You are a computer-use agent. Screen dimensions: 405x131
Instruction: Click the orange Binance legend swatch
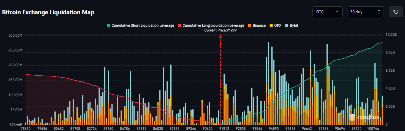point(250,25)
